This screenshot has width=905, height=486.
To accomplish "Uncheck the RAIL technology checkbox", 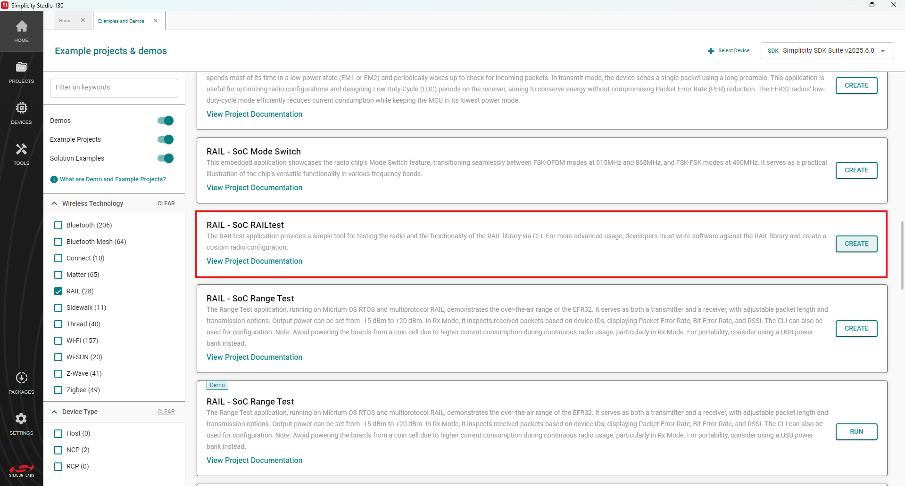I will point(58,291).
